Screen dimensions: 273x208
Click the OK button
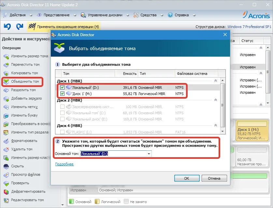(x=187, y=178)
